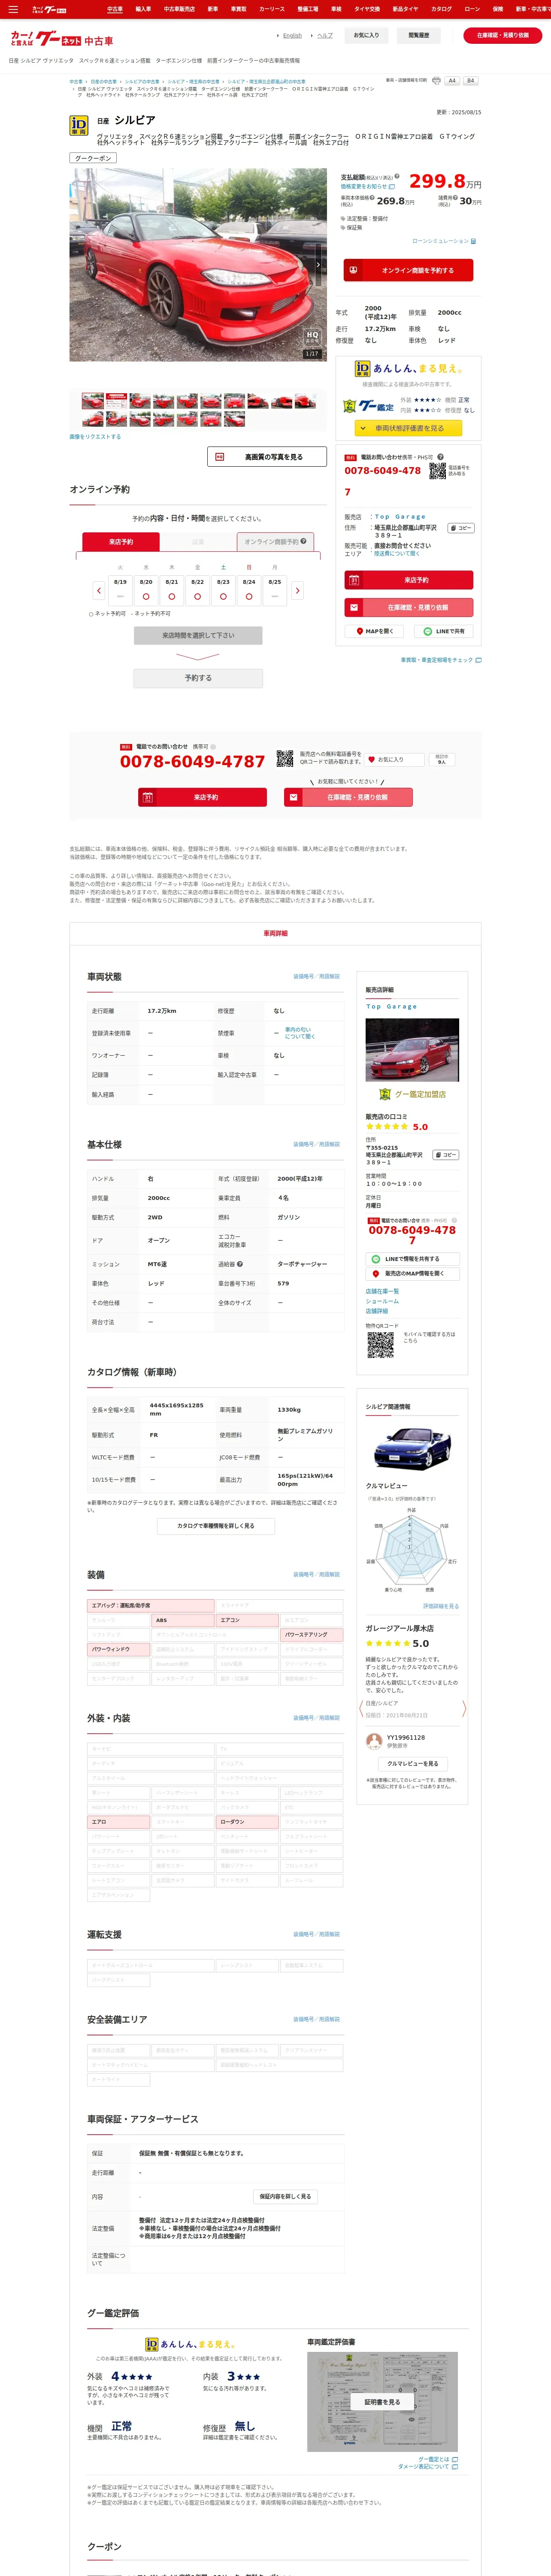Show previous review with left chevron
Screen dimensions: 551x2576
(x=361, y=1710)
